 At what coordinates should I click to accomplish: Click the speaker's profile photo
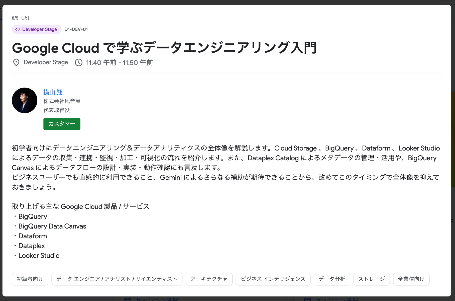point(25,100)
